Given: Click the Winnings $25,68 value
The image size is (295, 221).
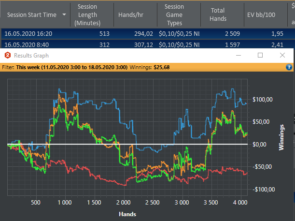Looking at the screenshot, I should [x=161, y=67].
